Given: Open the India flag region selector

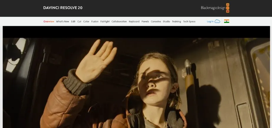Looking at the screenshot, I should 227,21.
